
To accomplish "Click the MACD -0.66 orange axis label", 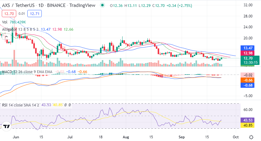I will [247, 80].
